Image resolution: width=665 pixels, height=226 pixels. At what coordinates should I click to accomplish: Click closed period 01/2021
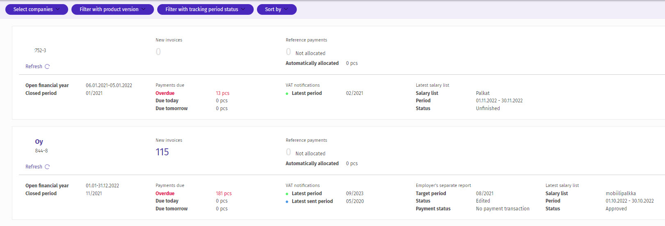pos(94,93)
